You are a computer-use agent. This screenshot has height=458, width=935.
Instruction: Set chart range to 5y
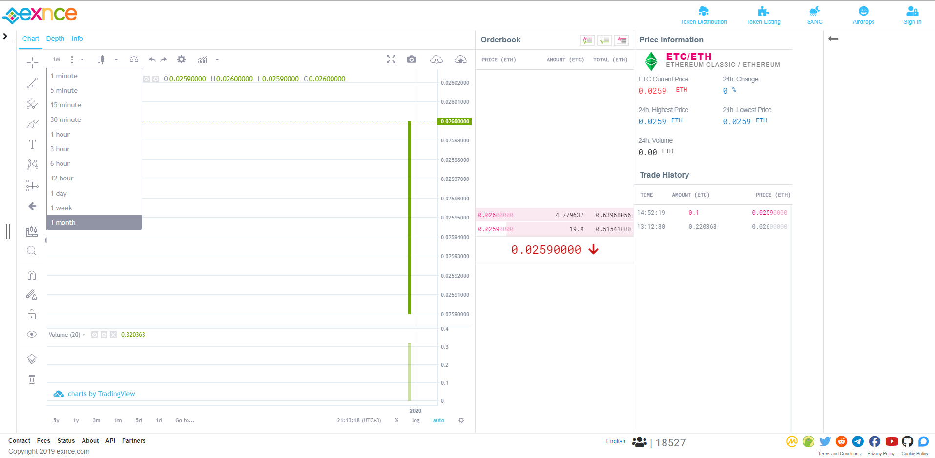coord(56,420)
